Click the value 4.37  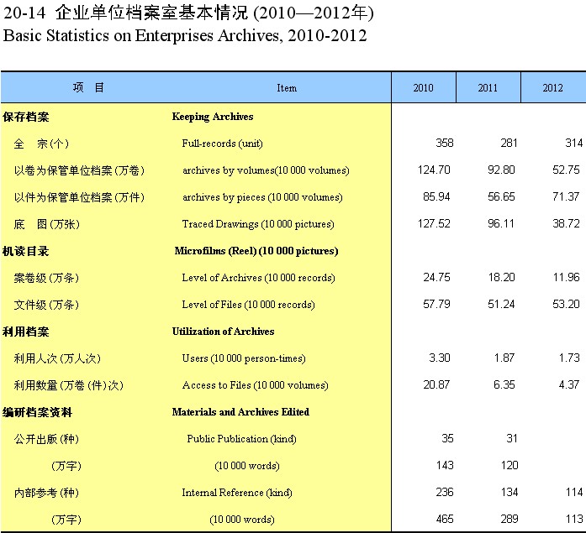569,384
